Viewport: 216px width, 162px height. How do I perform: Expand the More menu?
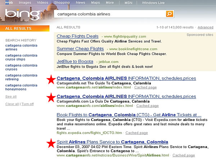109,3
